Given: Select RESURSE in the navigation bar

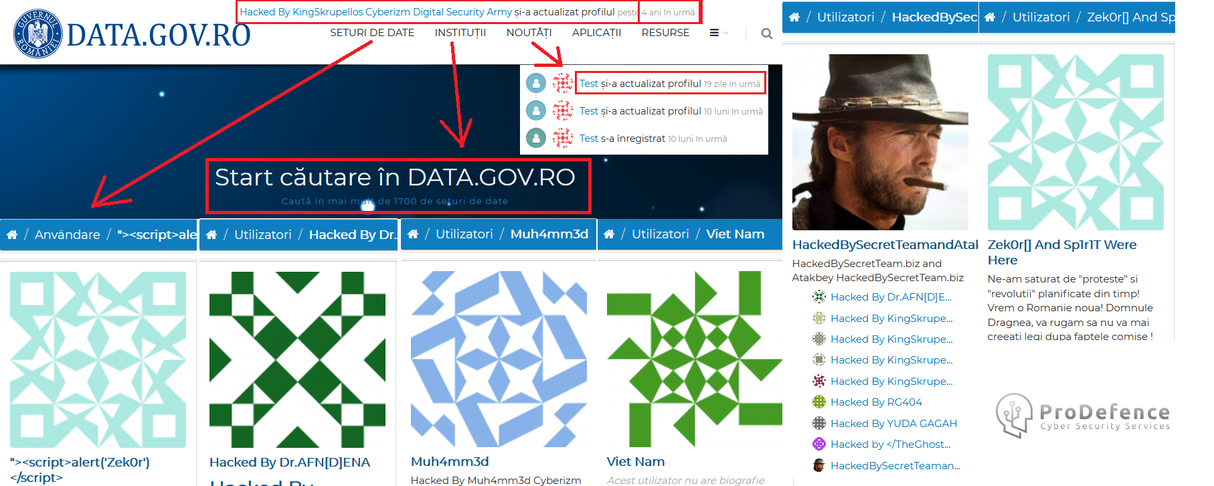Looking at the screenshot, I should pyautogui.click(x=665, y=33).
